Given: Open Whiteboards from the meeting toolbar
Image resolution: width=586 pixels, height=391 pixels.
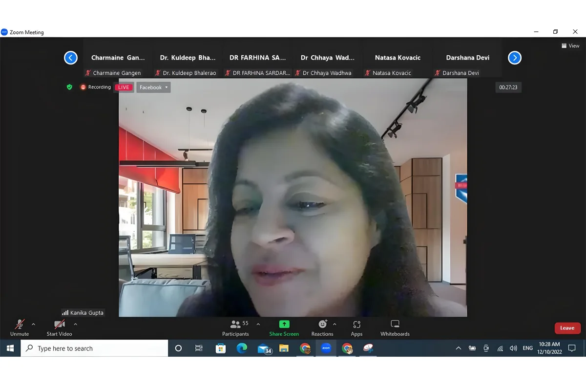Looking at the screenshot, I should 395,327.
